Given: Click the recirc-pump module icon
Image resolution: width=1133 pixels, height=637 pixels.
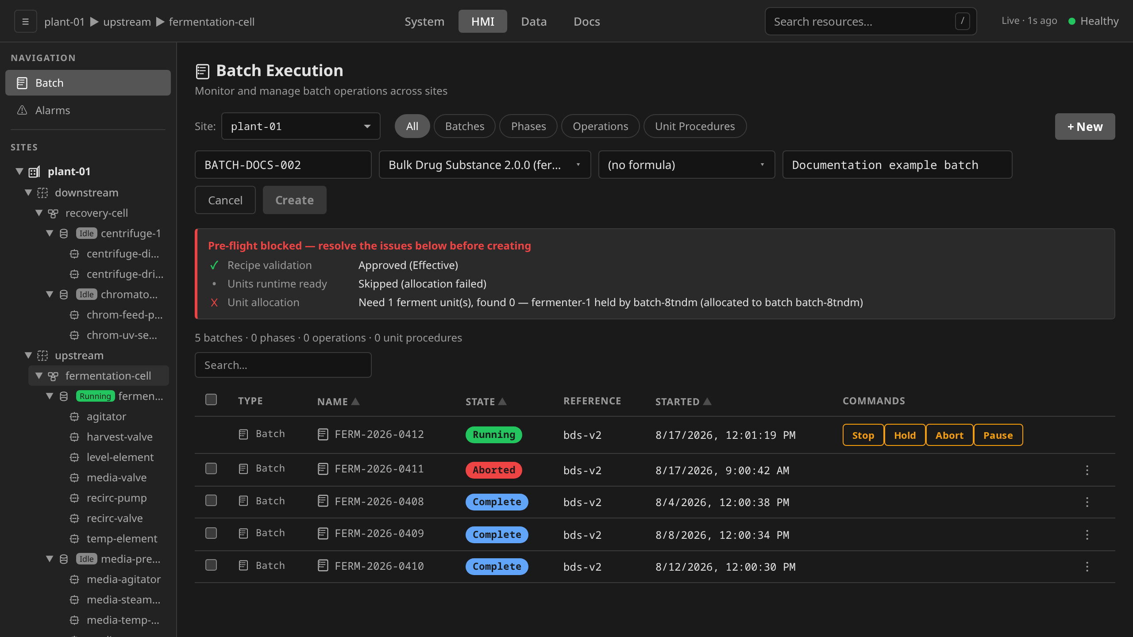Looking at the screenshot, I should click(x=74, y=498).
